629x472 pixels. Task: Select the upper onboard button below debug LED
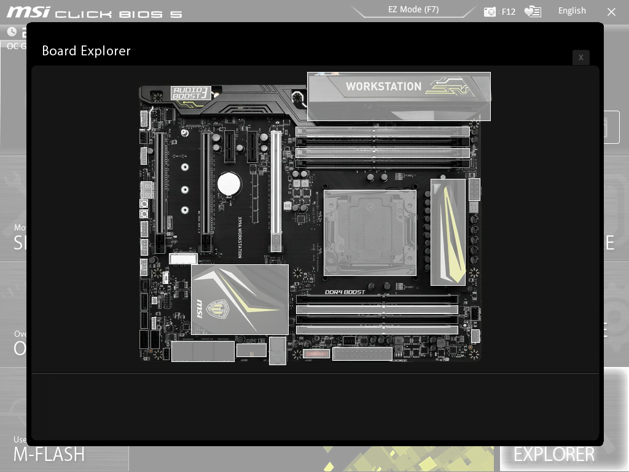[144, 203]
